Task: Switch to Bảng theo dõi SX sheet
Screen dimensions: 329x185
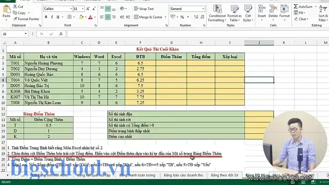Action: pos(224,175)
